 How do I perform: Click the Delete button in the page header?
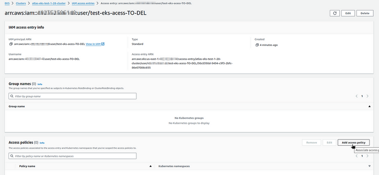coord(365,13)
